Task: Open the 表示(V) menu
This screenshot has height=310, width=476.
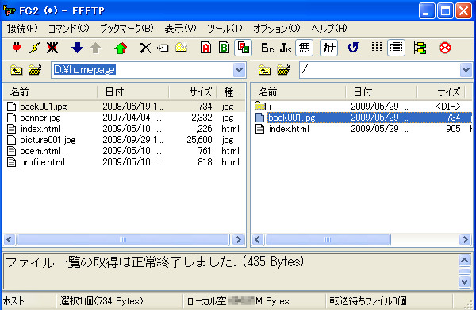Action: point(180,29)
